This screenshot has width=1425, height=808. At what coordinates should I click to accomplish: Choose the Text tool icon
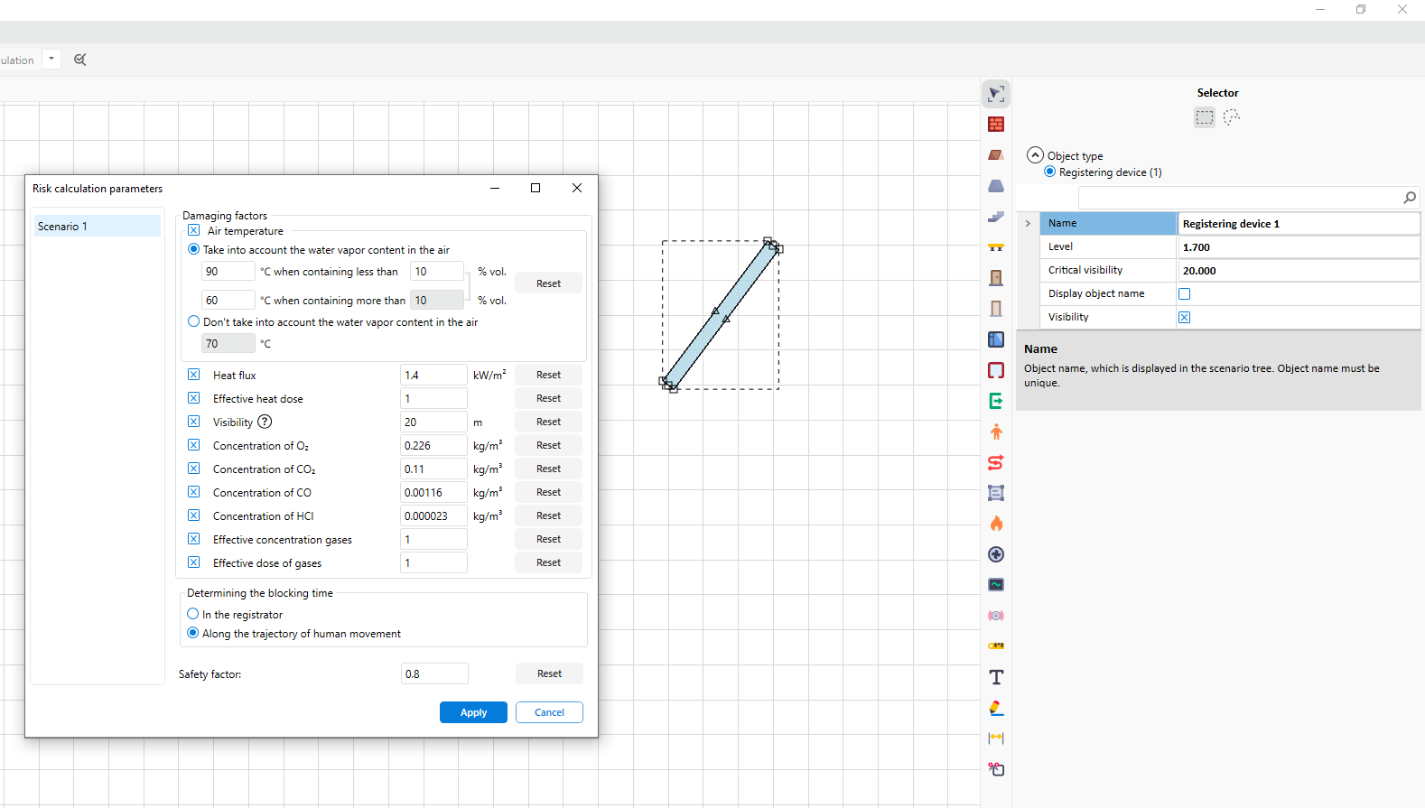(996, 677)
